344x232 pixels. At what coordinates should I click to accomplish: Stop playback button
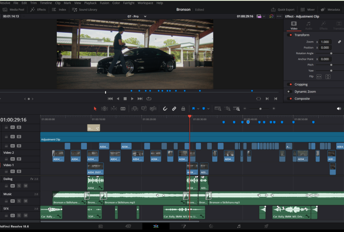(x=125, y=99)
